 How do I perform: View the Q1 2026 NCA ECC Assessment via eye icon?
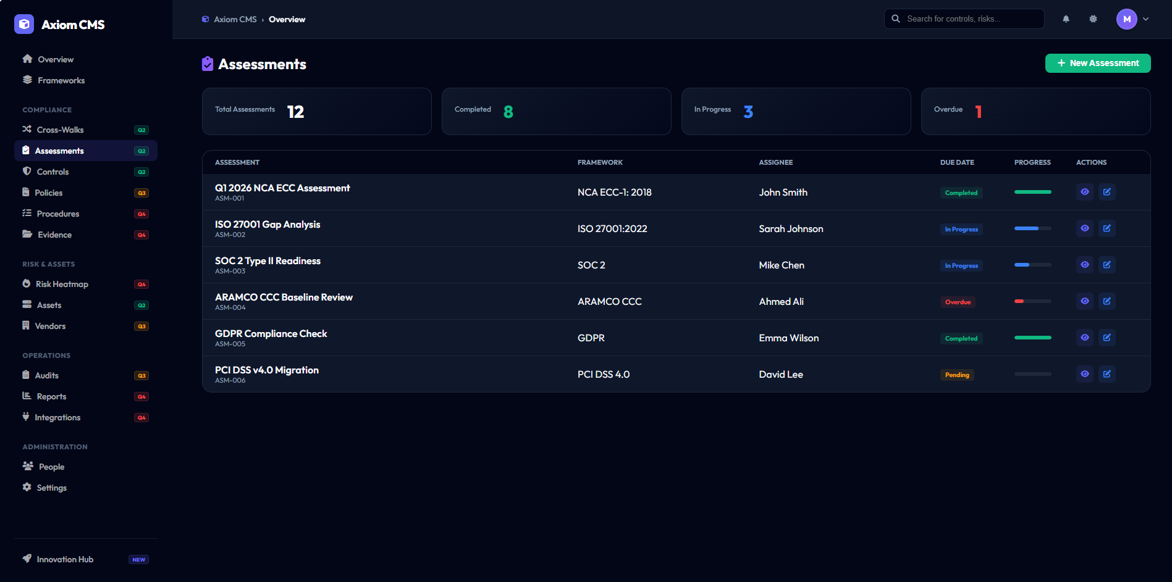point(1084,192)
